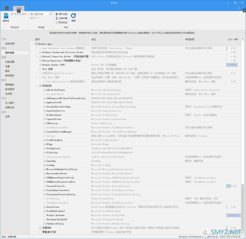Open 注册表 in the sidebar
The height and width of the screenshot is (239, 246).
(x=9, y=94)
